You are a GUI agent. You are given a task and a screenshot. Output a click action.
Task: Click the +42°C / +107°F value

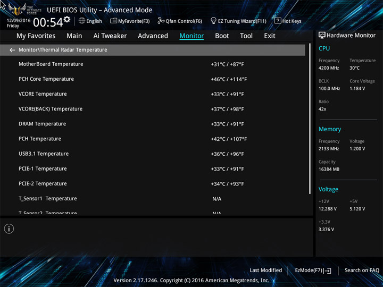229,139
